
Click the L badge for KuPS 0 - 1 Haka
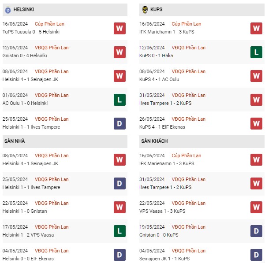click(x=256, y=52)
